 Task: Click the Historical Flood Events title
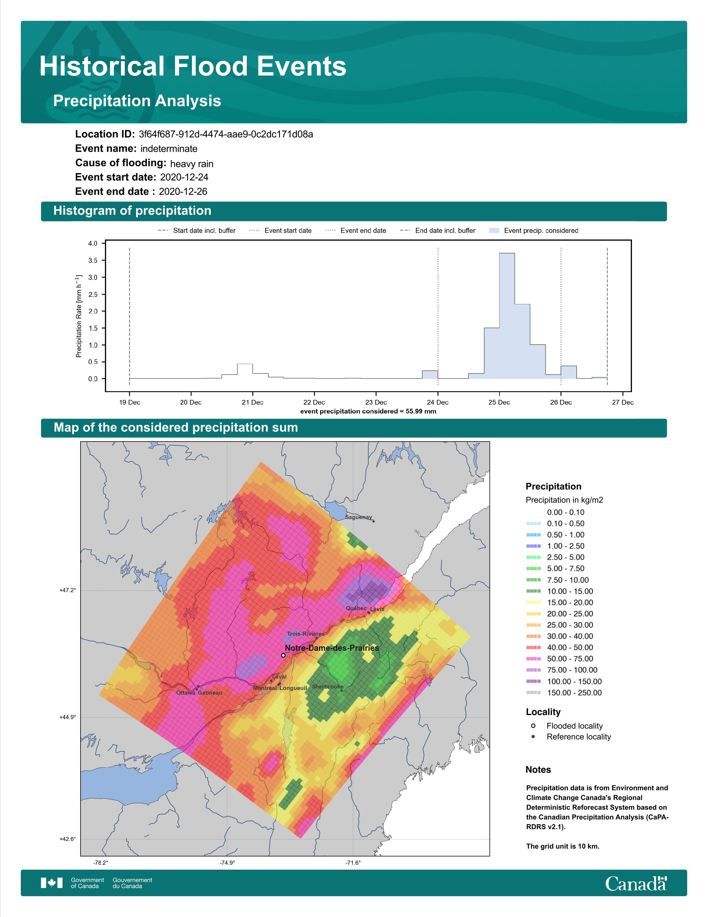[193, 66]
